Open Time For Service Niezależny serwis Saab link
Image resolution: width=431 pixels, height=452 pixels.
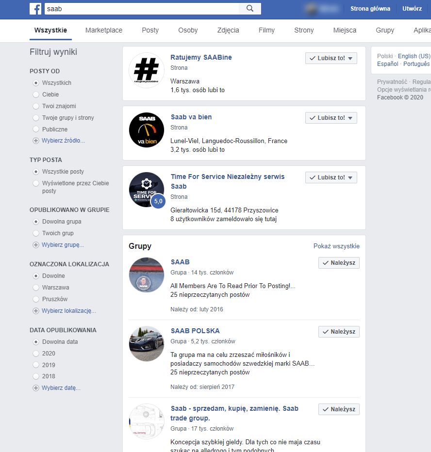(x=228, y=181)
